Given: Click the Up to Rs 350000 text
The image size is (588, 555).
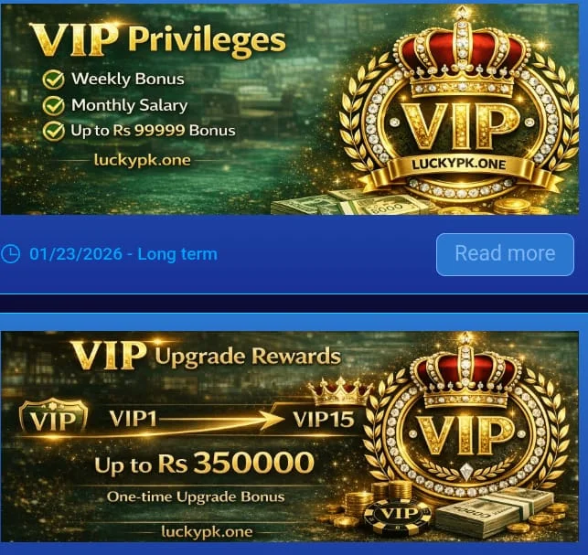Looking at the screenshot, I should [x=204, y=464].
